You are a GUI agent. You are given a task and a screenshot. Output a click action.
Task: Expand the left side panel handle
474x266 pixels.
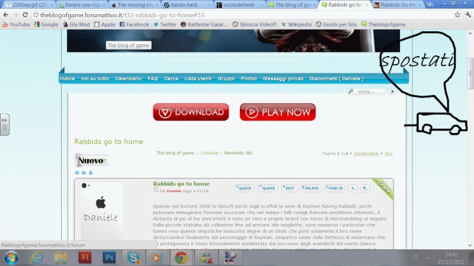[x=5, y=125]
